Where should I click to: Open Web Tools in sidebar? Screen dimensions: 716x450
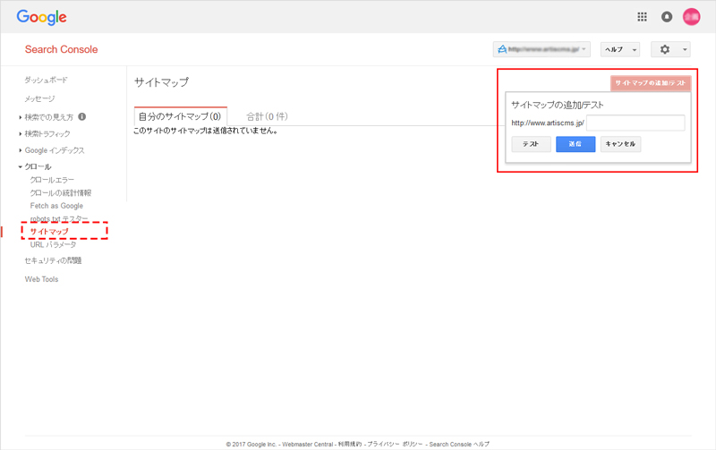(41, 279)
